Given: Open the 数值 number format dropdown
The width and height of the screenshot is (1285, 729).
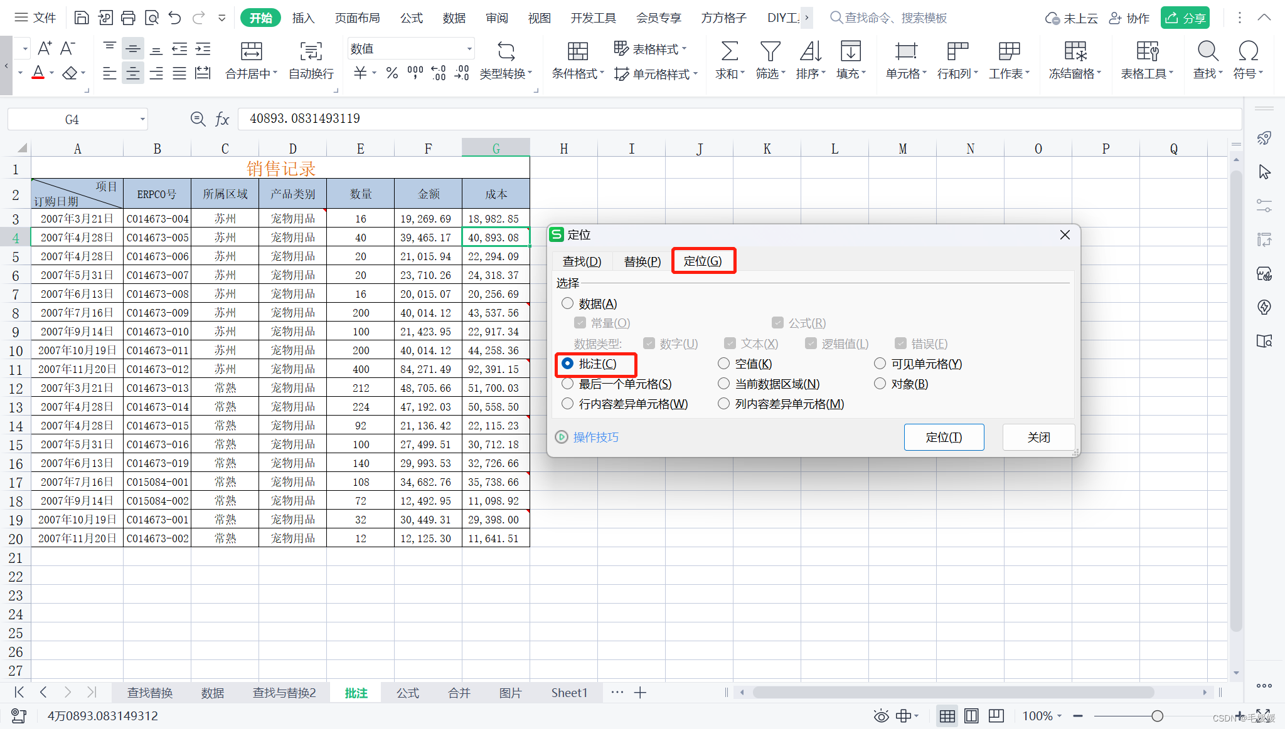Looking at the screenshot, I should pos(469,49).
